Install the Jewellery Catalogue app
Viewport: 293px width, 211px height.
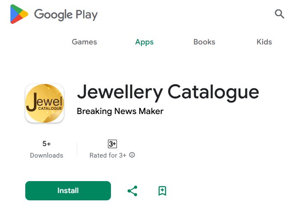pyautogui.click(x=68, y=190)
